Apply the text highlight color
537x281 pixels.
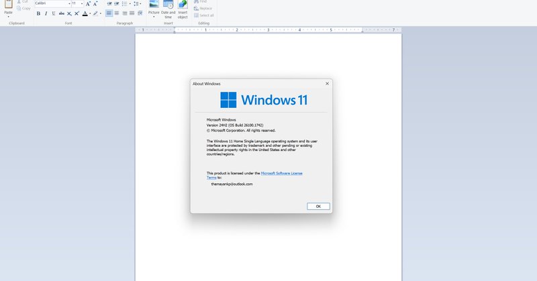[95, 13]
